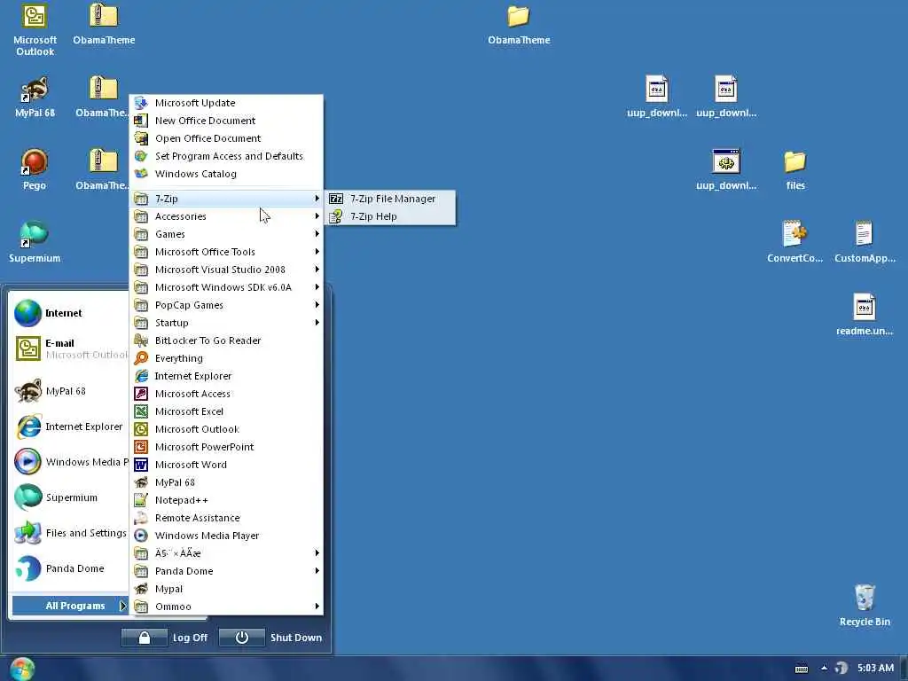The width and height of the screenshot is (908, 681).
Task: Open Recycle Bin on desktop
Action: tap(865, 605)
